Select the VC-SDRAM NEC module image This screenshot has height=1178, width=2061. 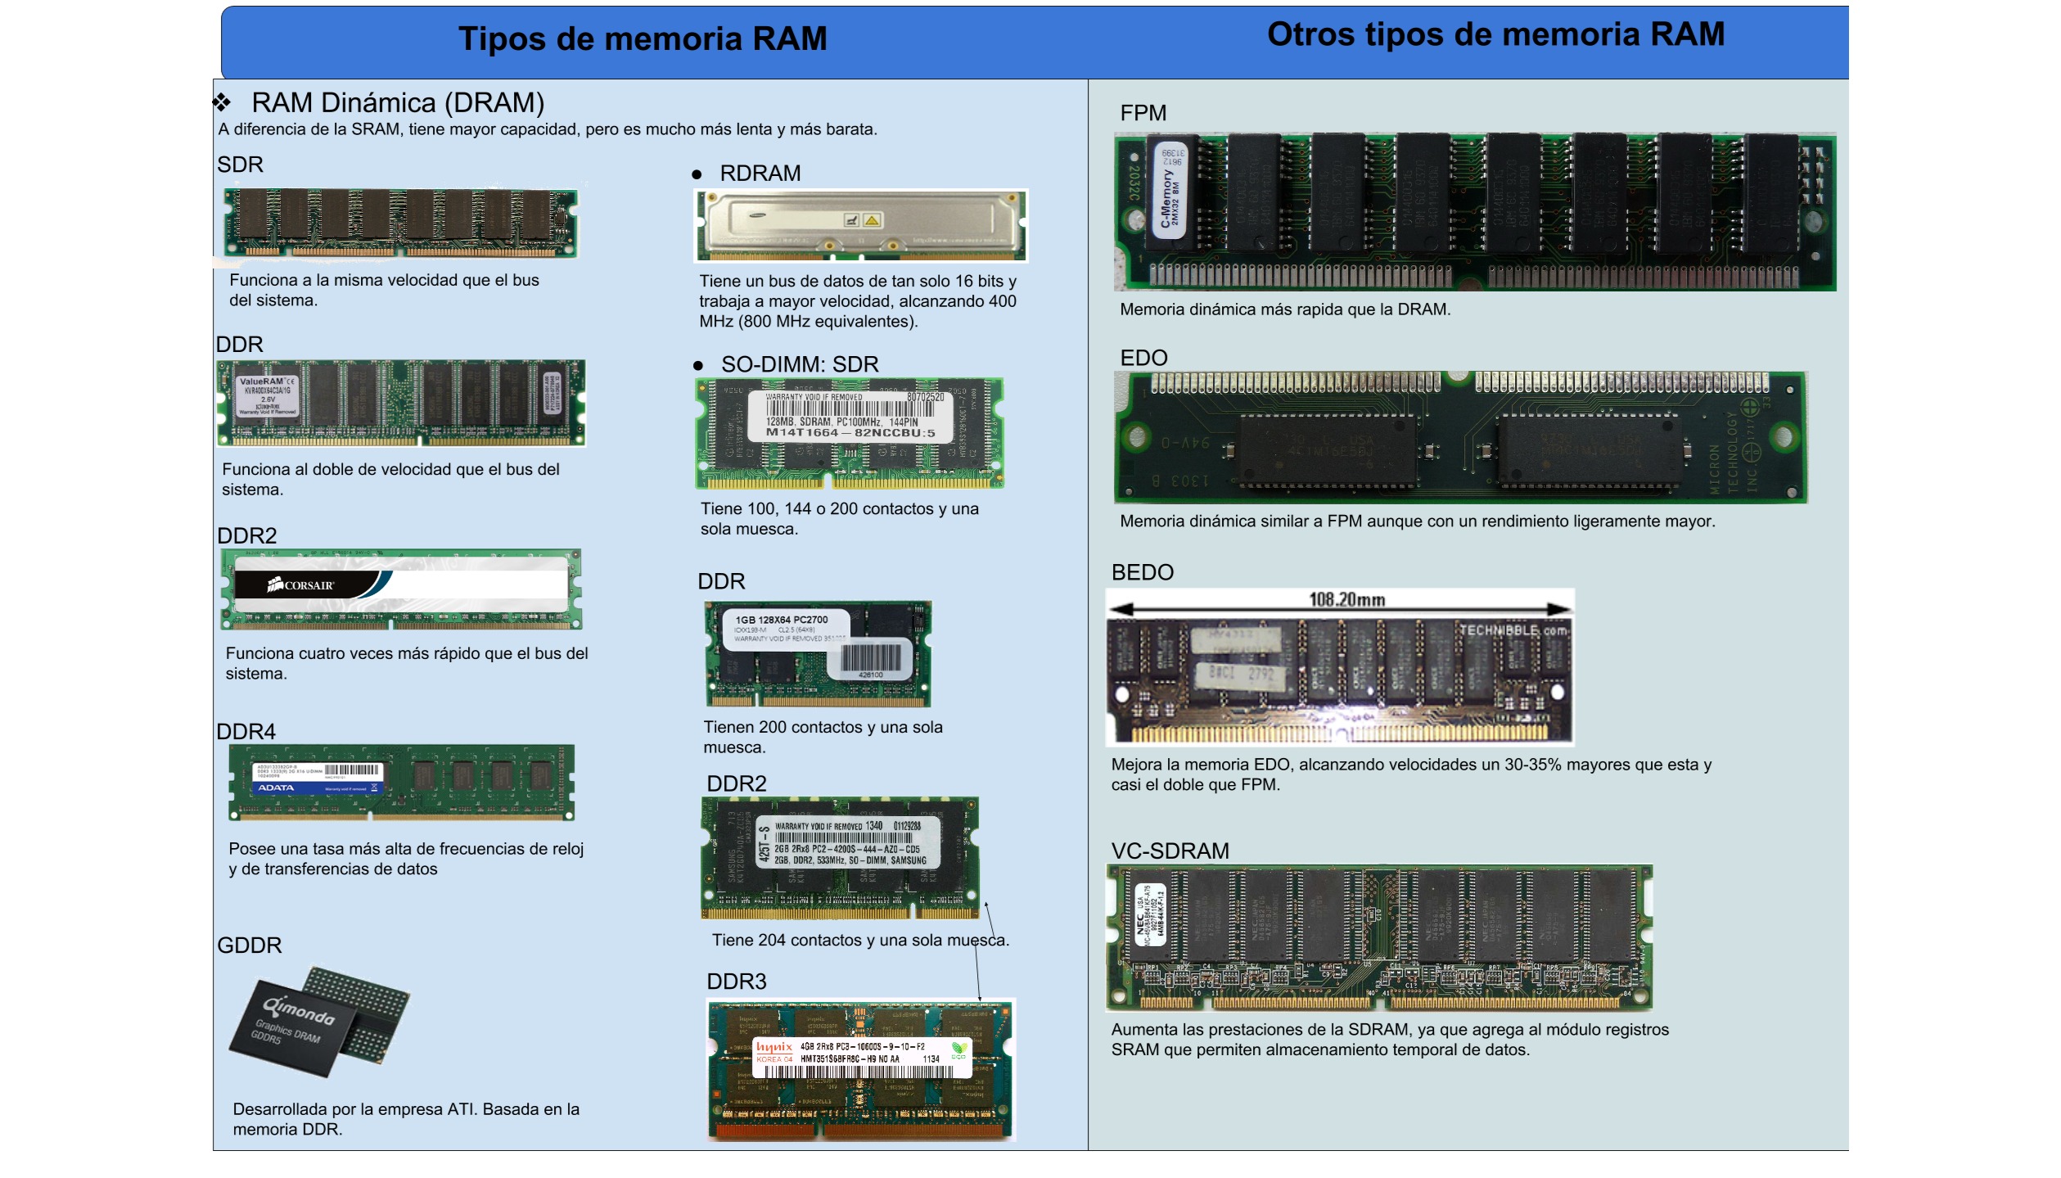[1379, 937]
